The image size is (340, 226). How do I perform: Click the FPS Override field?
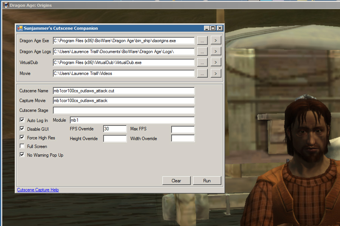pyautogui.click(x=115, y=129)
